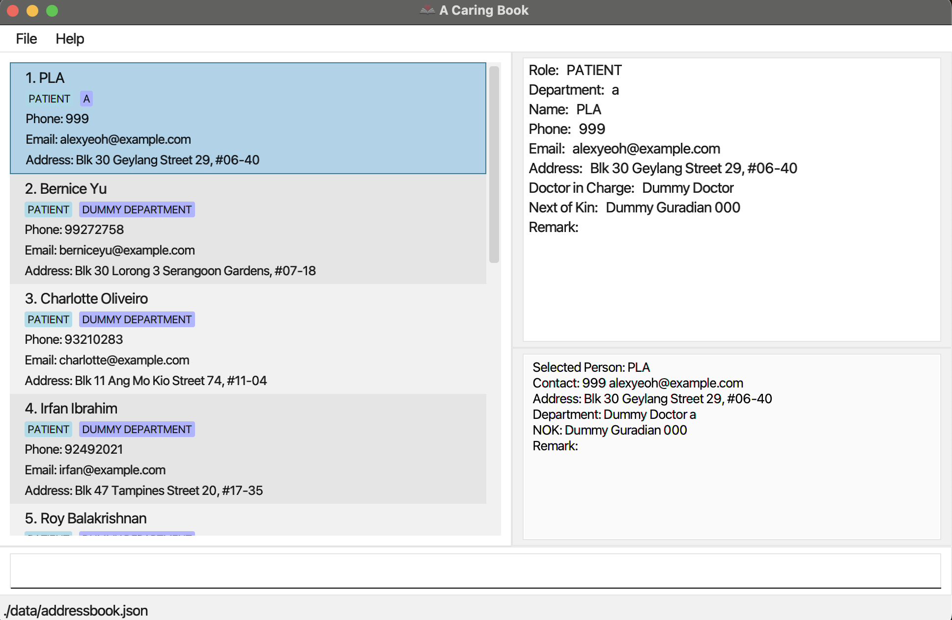Click Phone: 92492021 in Irfan's card
This screenshot has height=620, width=952.
(74, 449)
